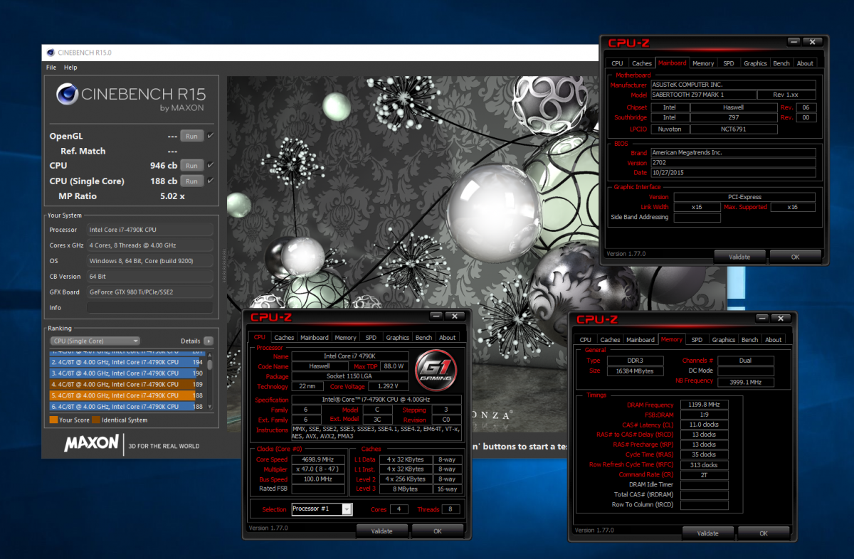Run the CPU (Single Core) benchmark
Viewport: 854px width, 559px height.
pos(191,181)
